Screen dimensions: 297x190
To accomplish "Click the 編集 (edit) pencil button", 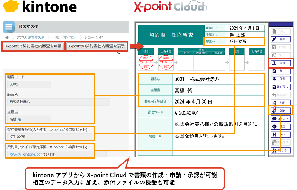I will (281, 39).
